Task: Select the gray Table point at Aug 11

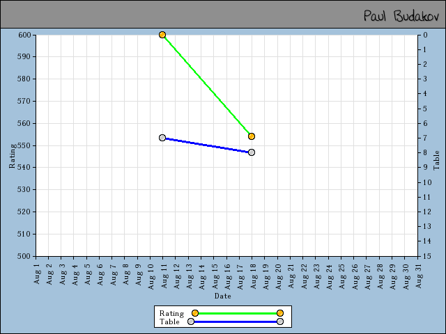Action: click(x=162, y=138)
